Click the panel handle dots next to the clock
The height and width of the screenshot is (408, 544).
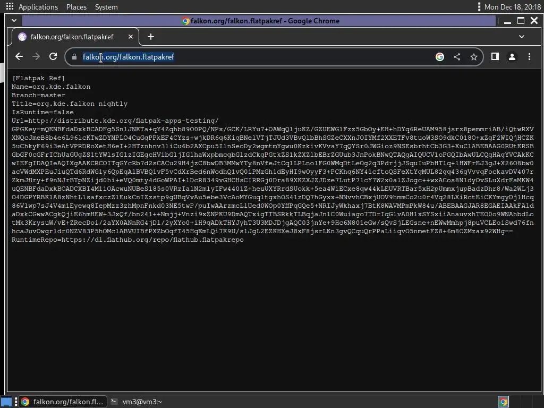(479, 6)
